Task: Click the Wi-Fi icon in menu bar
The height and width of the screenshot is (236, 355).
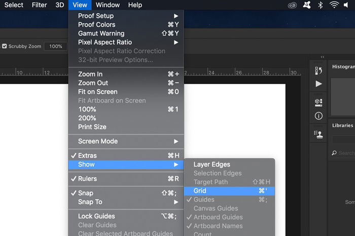Action: click(334, 5)
